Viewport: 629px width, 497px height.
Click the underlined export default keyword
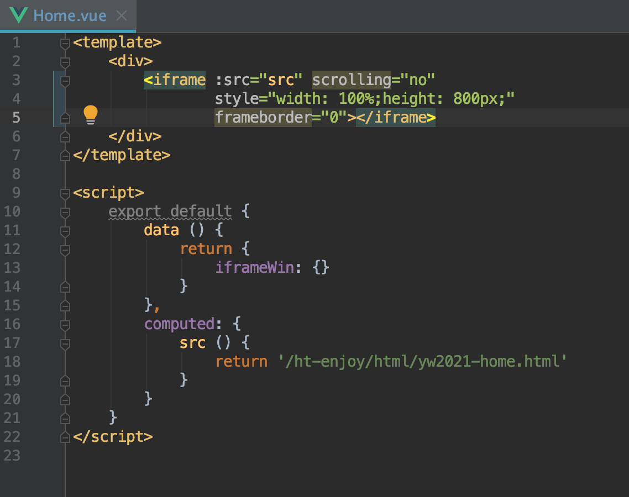point(170,212)
